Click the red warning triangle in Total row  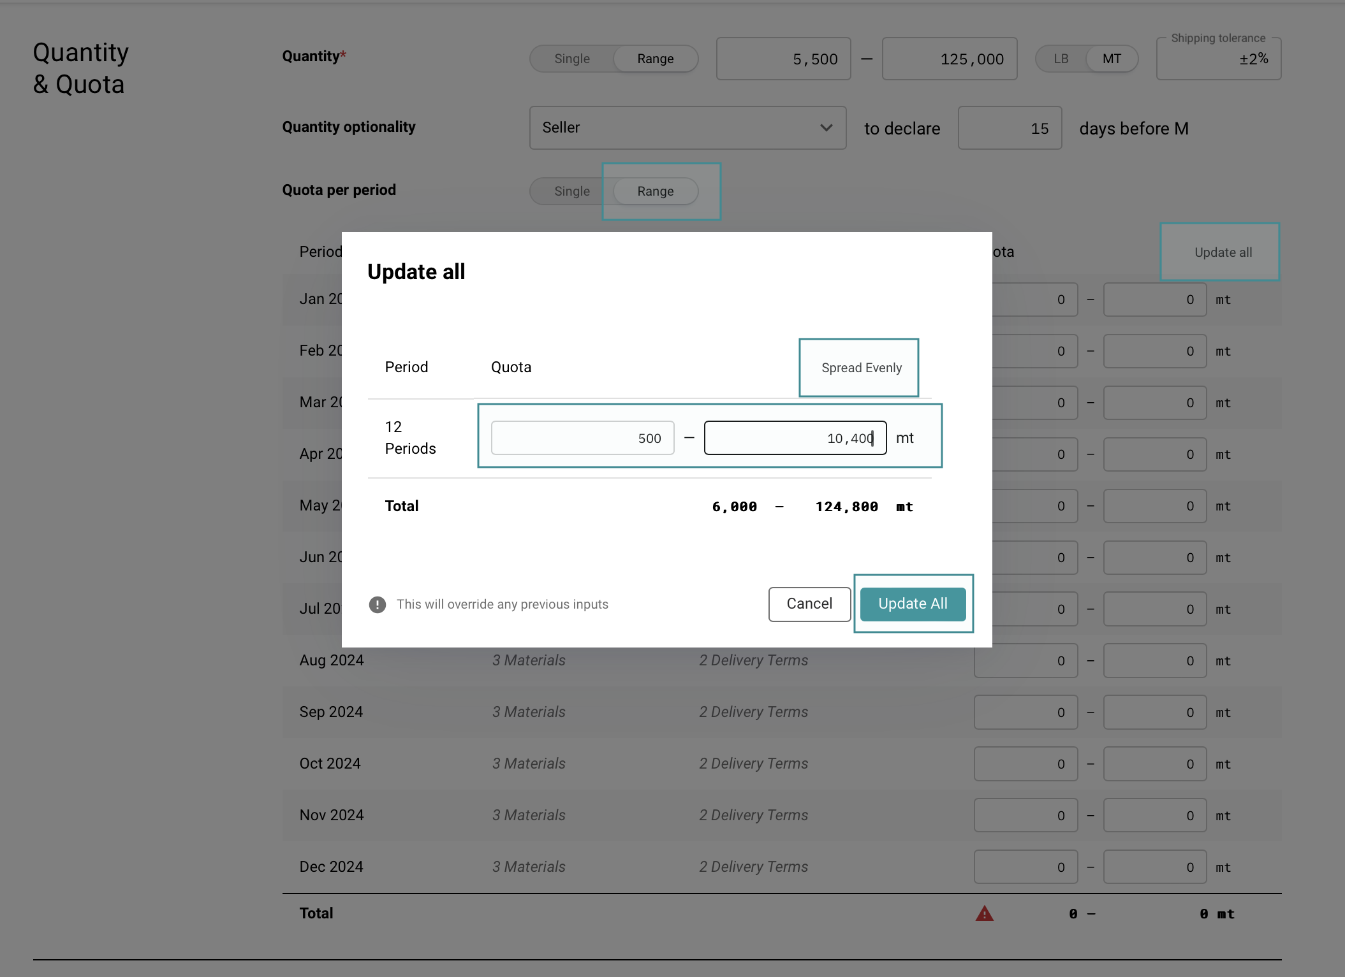tap(984, 914)
